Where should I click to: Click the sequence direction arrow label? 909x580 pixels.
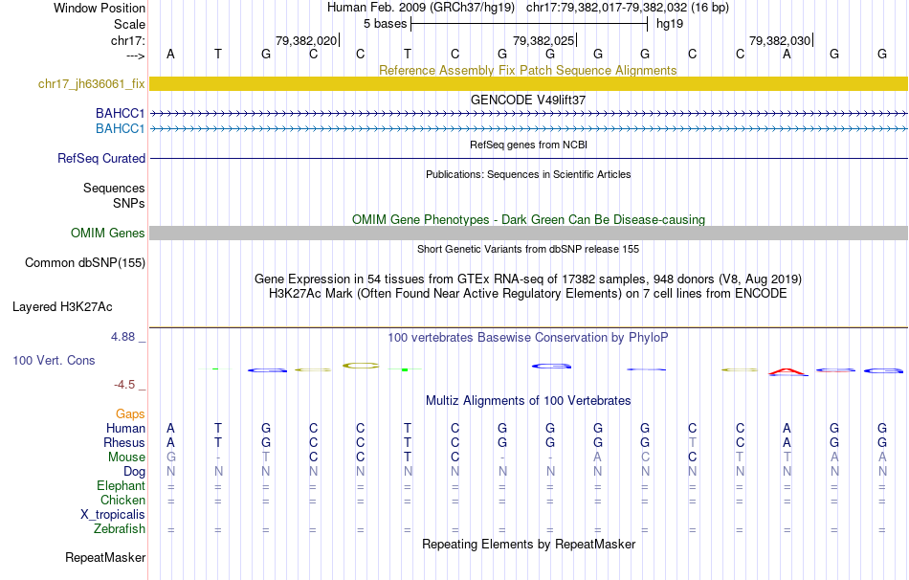coord(136,56)
